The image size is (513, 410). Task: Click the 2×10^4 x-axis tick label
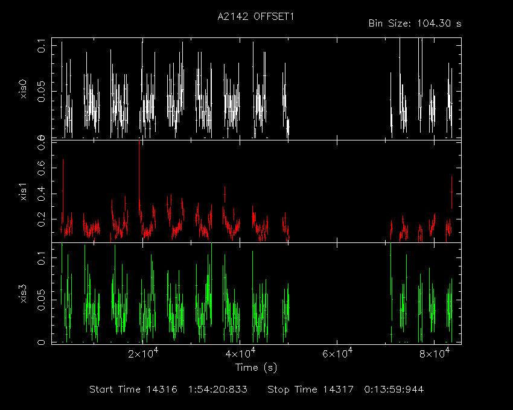click(143, 353)
